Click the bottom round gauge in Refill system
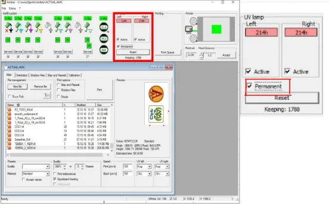329x215 pixels. (x=104, y=50)
